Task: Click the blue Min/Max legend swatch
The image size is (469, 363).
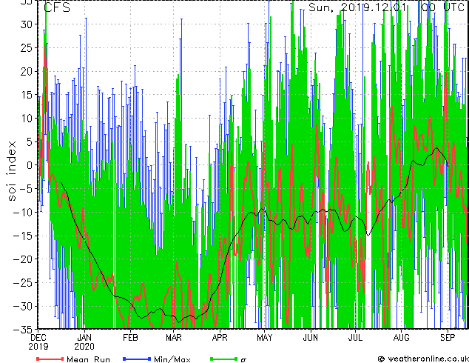Action: pos(137,359)
